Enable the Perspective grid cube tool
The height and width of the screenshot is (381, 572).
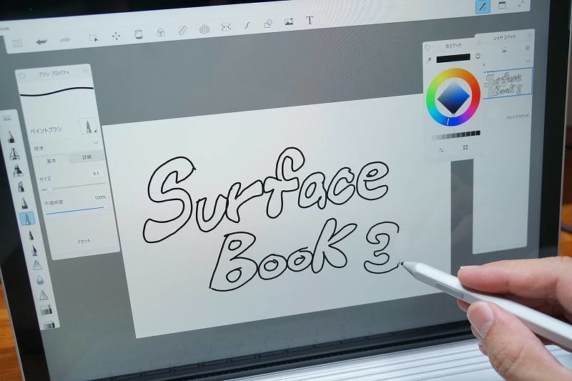point(204,29)
